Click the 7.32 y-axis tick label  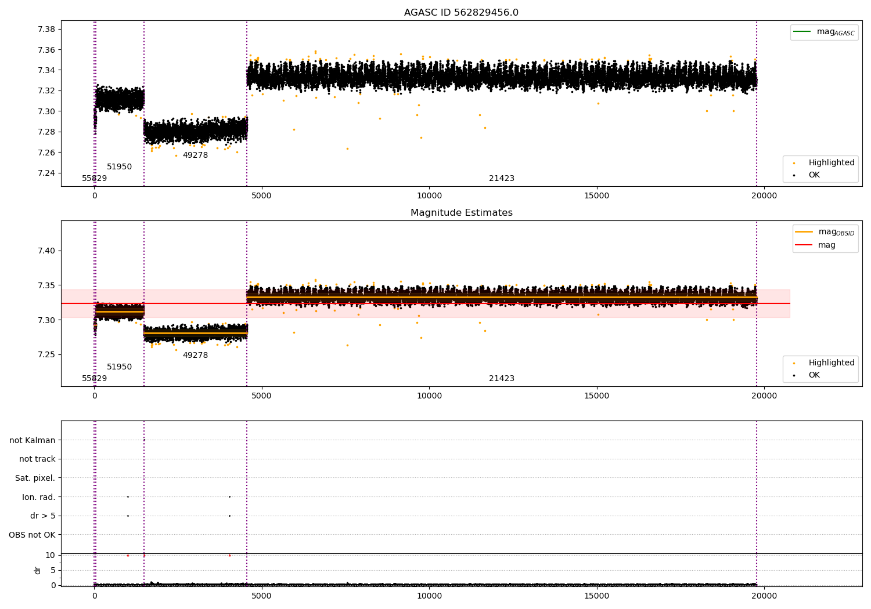(46, 91)
